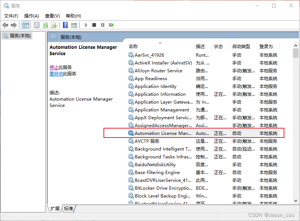Viewport: 300px width, 221px height.
Task: Click the export list toolbar icon
Action: coord(54,25)
